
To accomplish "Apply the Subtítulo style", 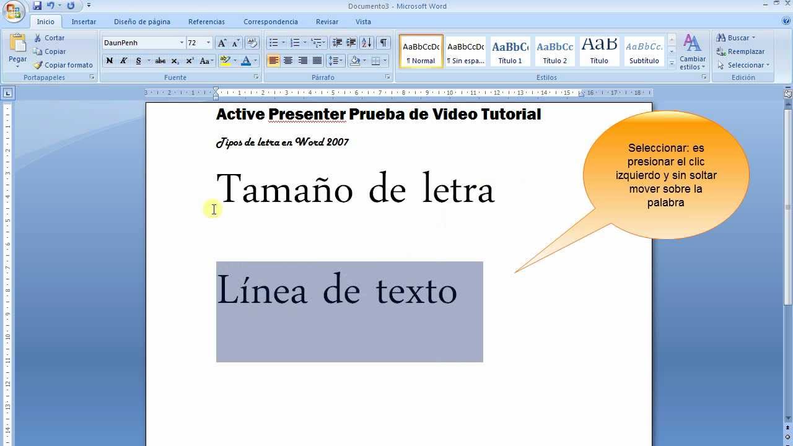I will pyautogui.click(x=644, y=51).
